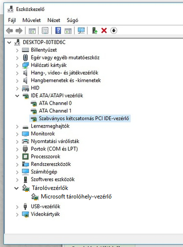This screenshot has width=183, height=247.
Task: Click the Eszközkezelő title bar icon
Action: point(10,9)
